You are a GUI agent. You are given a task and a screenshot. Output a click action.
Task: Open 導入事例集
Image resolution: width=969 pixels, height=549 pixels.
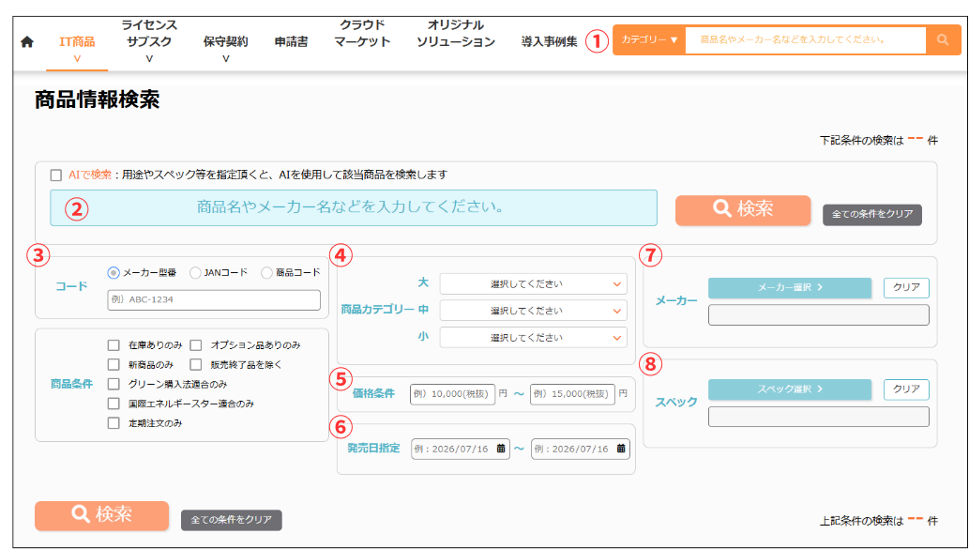(x=550, y=42)
